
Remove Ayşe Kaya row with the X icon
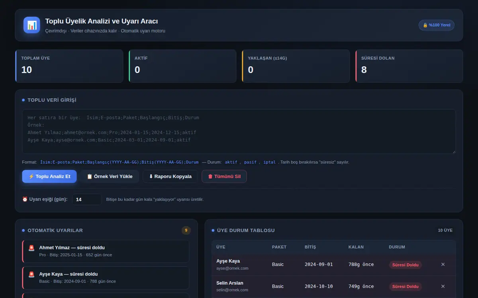[443, 264]
